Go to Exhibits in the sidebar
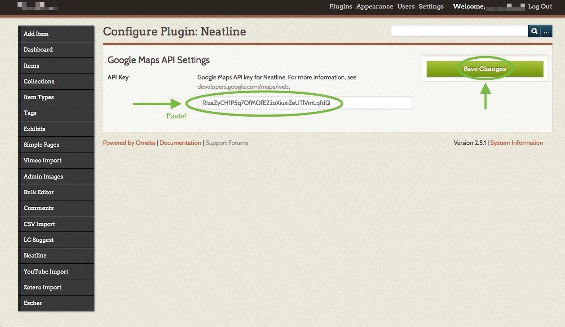The width and height of the screenshot is (565, 327). (x=56, y=129)
